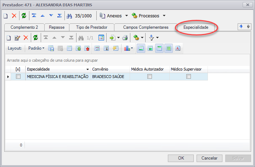This screenshot has height=167, width=255.
Task: Expand the filter dropdown arrow
Action: click(x=157, y=38)
